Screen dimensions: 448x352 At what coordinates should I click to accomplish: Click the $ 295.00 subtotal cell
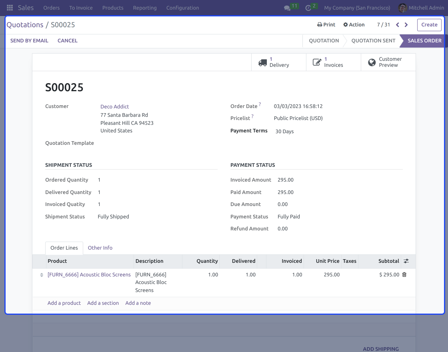tap(389, 274)
